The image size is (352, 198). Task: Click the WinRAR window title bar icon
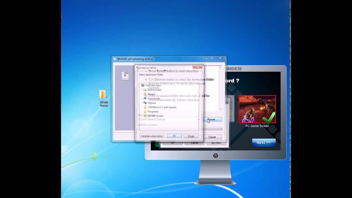click(x=115, y=59)
